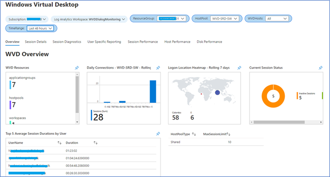Image resolution: width=330 pixels, height=177 pixels.
Task: Switch to the Session Details tab
Action: [x=35, y=42]
